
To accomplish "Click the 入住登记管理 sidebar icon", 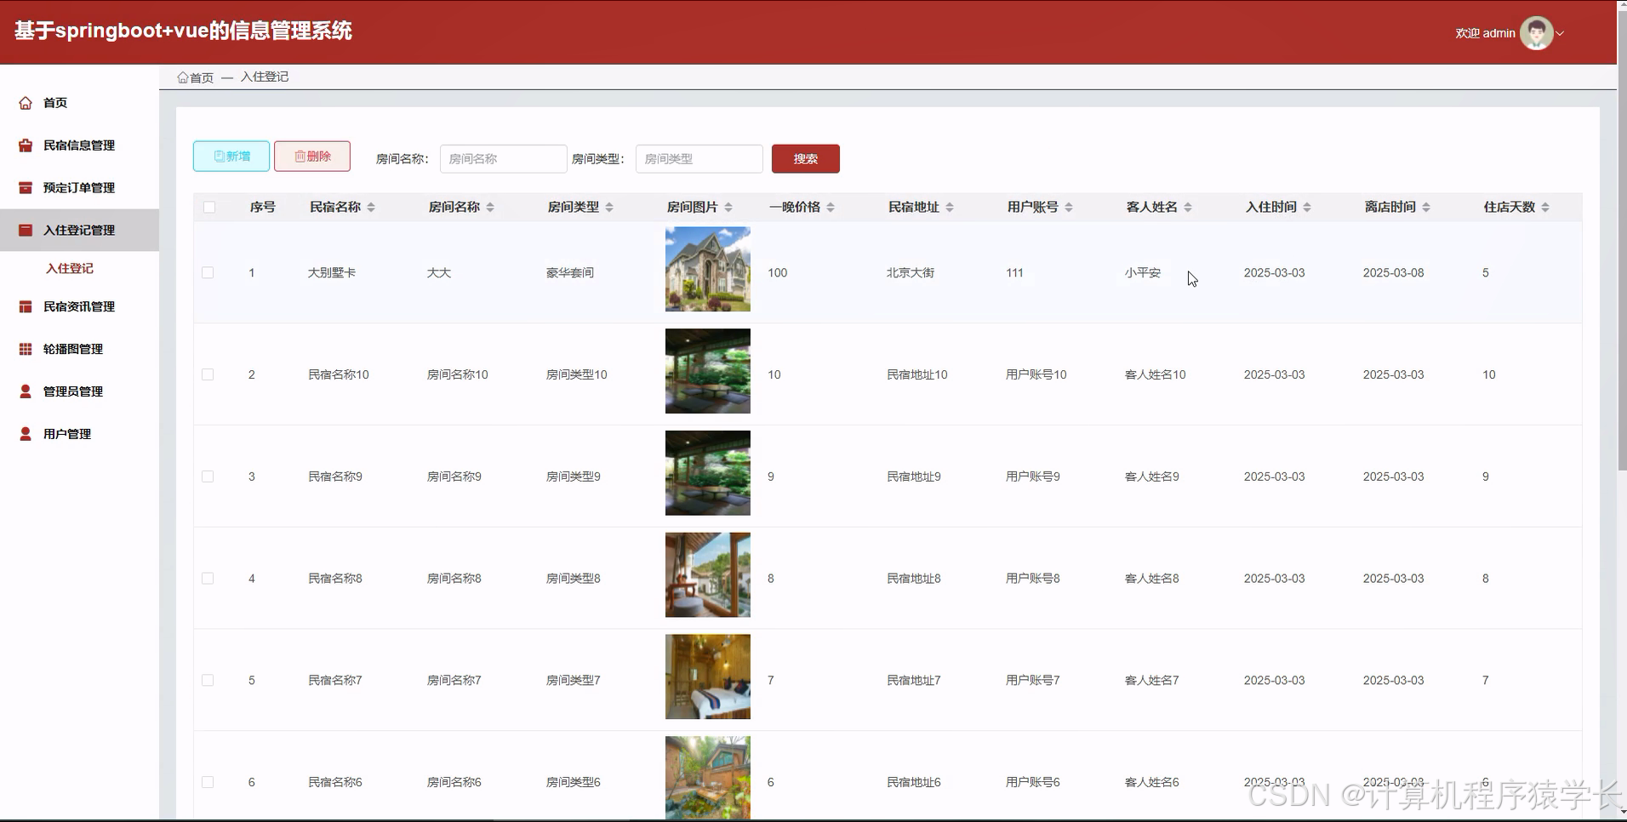I will pyautogui.click(x=25, y=230).
